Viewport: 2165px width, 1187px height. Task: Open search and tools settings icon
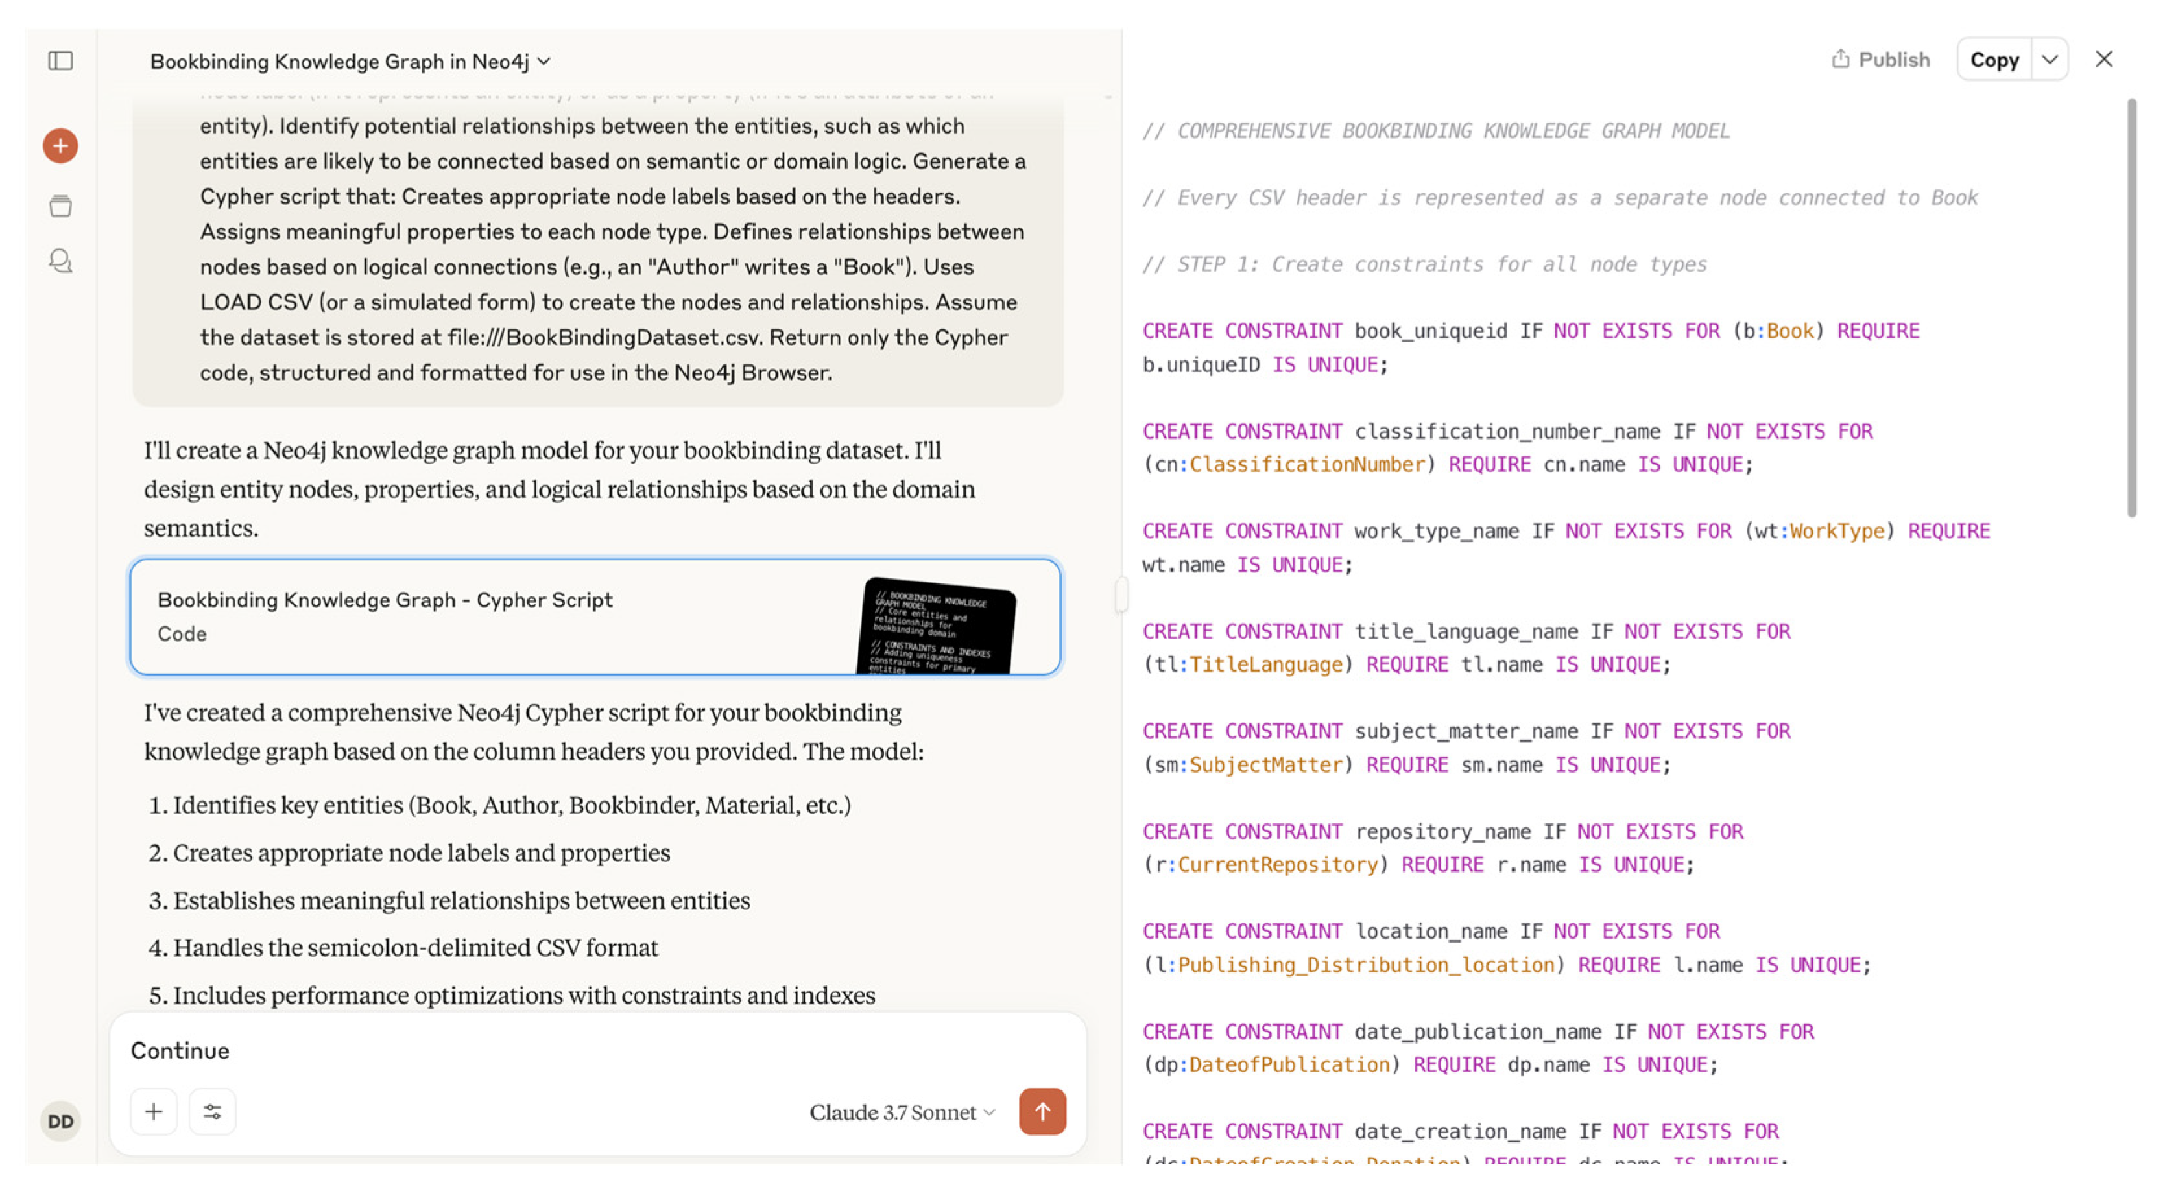coord(213,1111)
